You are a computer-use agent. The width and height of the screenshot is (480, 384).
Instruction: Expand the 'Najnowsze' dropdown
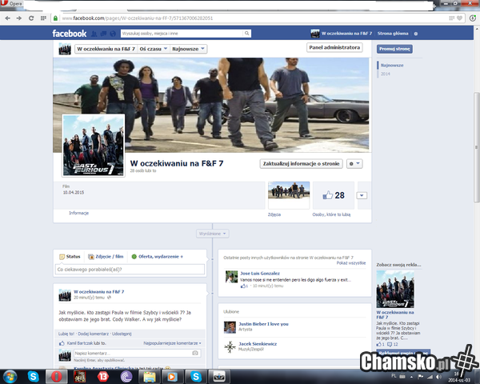[x=190, y=49]
